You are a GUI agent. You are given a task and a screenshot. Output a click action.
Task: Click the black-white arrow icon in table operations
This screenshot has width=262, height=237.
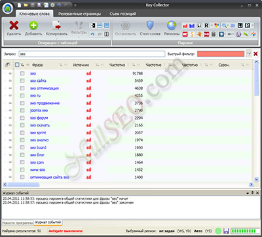pyautogui.click(x=92, y=26)
